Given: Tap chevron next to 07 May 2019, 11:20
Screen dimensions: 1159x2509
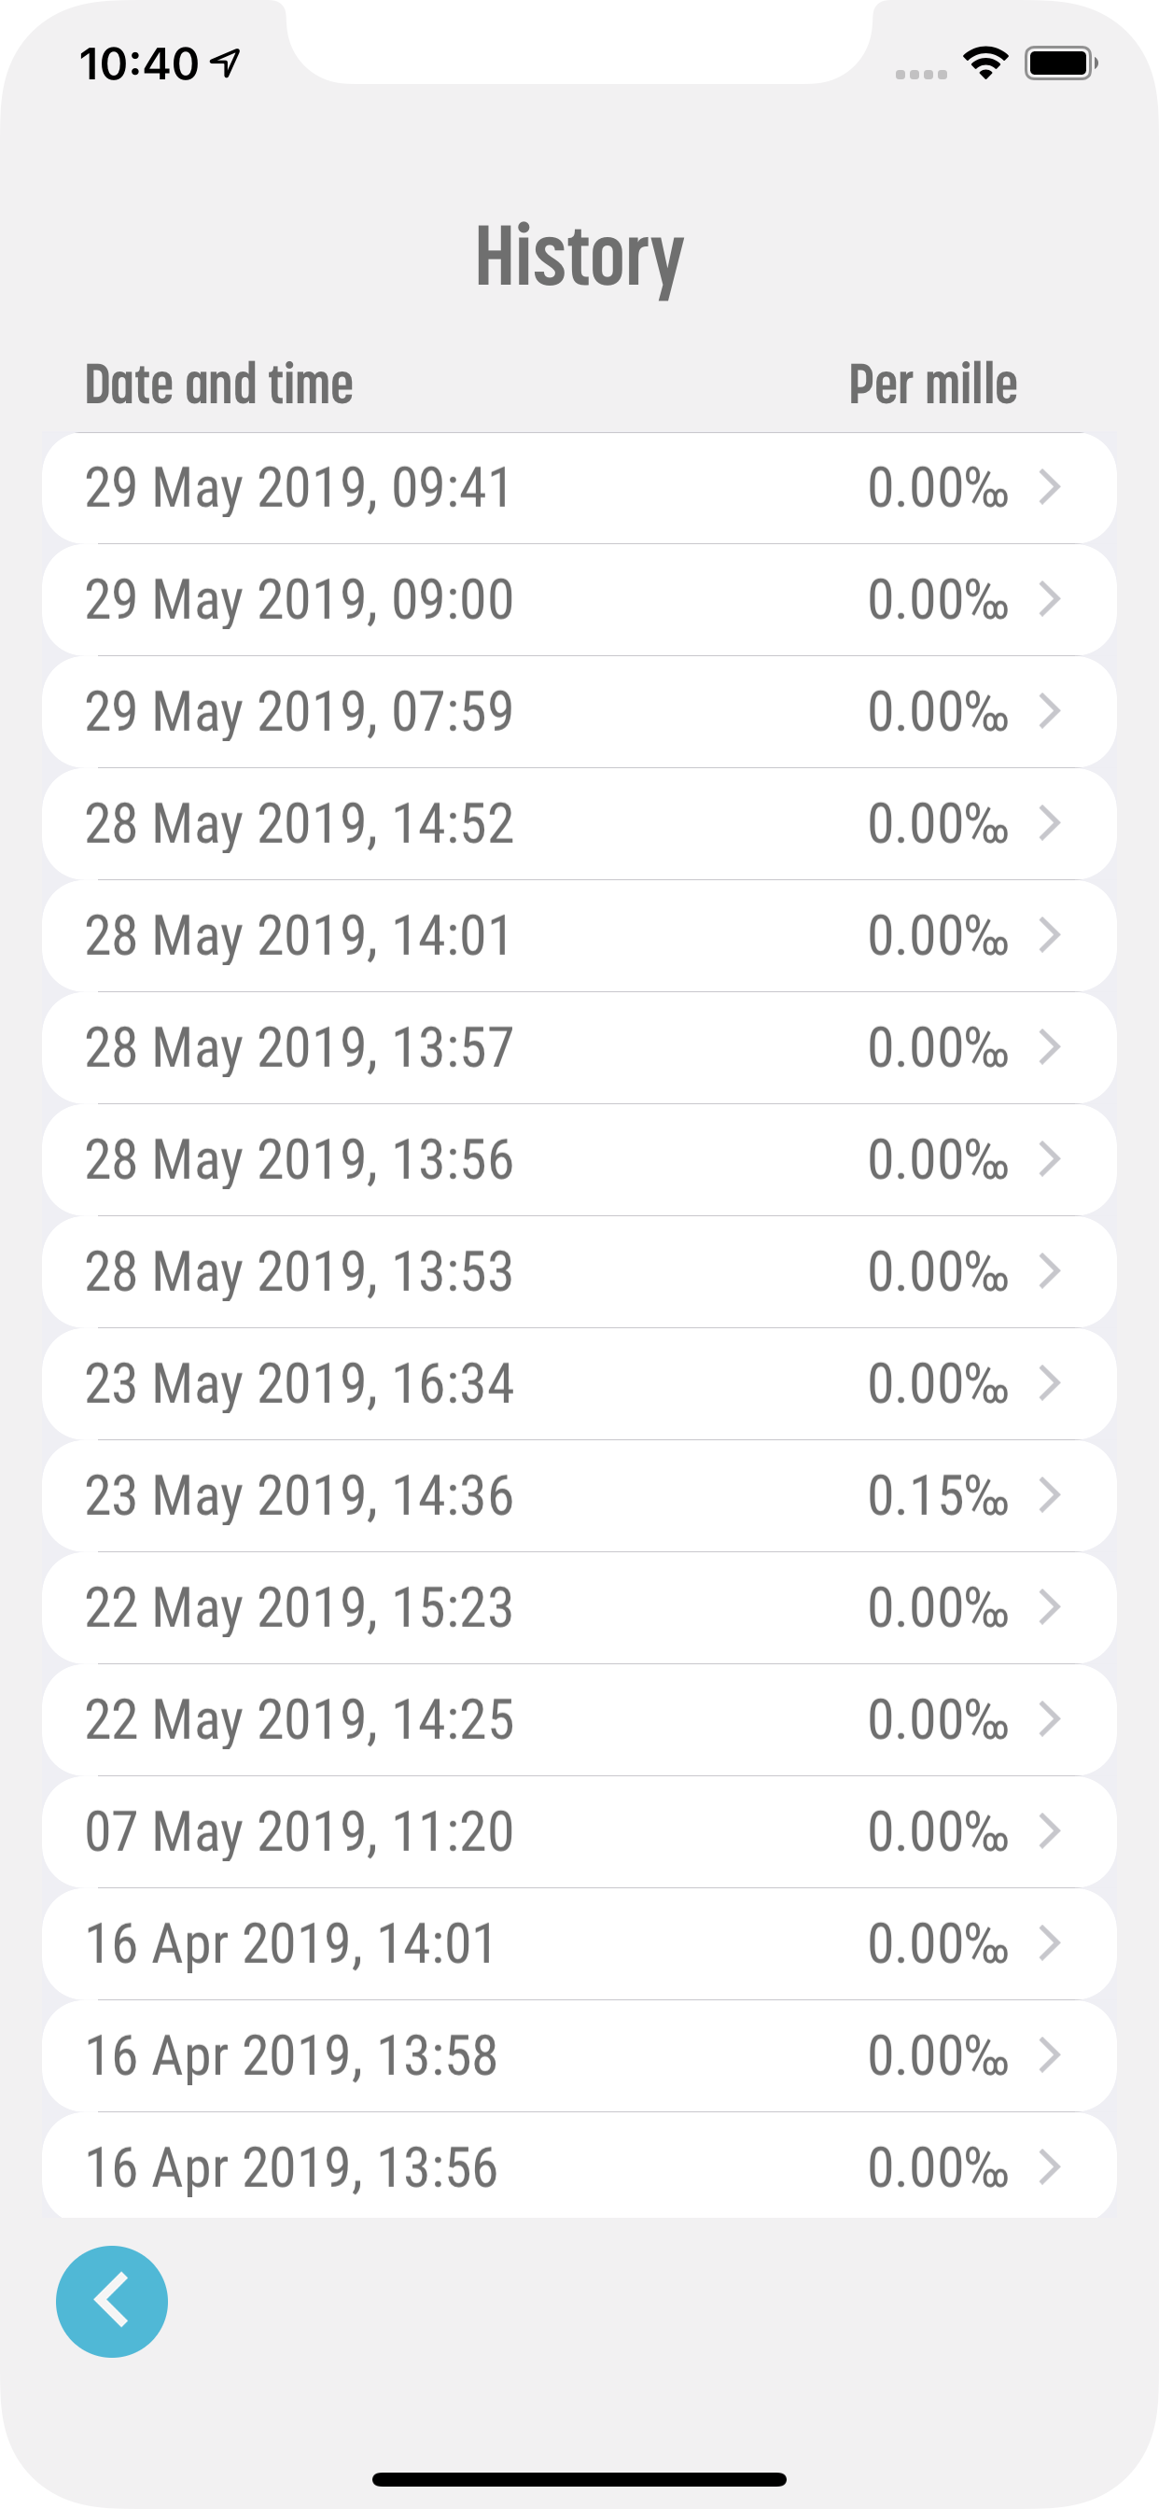Looking at the screenshot, I should (x=1049, y=1831).
